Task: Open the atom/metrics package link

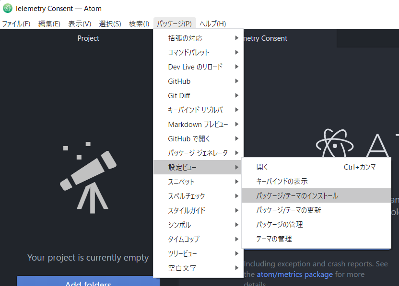Action: (x=294, y=275)
